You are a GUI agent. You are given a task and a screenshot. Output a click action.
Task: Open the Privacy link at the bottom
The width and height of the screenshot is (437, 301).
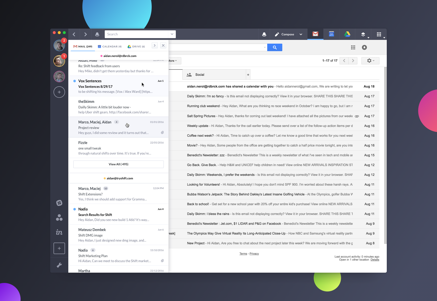254,254
